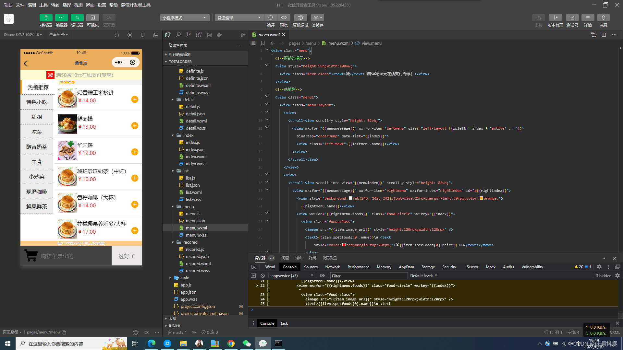The image size is (623, 350).
Task: Click the console Filter input field
Action: click(368, 276)
